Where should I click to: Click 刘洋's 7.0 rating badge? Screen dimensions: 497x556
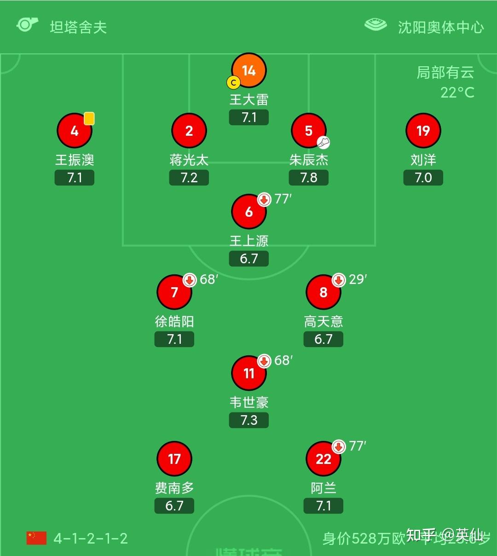(423, 178)
